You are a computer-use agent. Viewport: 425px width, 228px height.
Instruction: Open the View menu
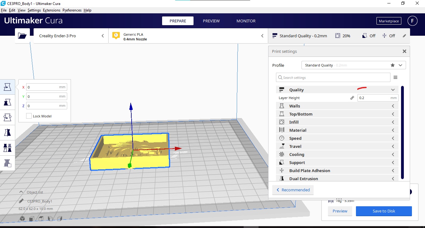[x=21, y=10]
